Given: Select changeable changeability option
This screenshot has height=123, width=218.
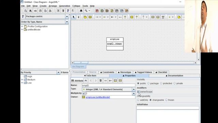Looking at the screenshot, I should coord(151,100).
